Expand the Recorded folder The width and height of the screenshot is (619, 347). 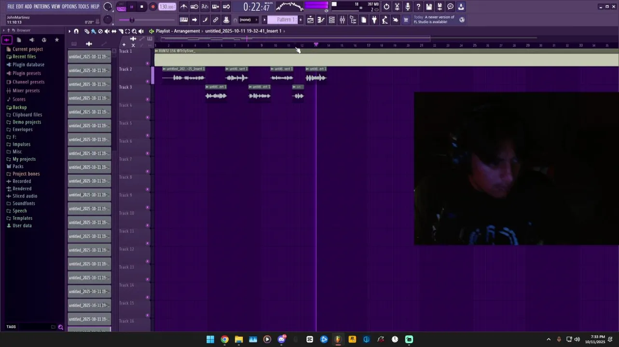pyautogui.click(x=21, y=181)
